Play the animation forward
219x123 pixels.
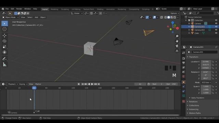point(92,84)
